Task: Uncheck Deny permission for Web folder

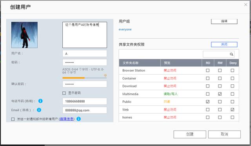Action: click(232, 110)
